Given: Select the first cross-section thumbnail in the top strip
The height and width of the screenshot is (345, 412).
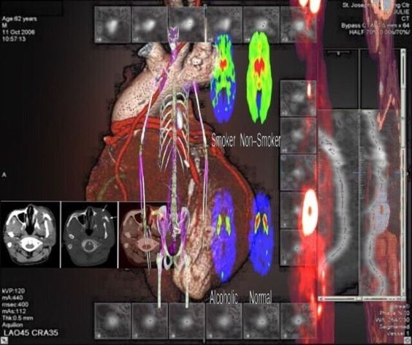Looking at the screenshot, I should pos(112,24).
